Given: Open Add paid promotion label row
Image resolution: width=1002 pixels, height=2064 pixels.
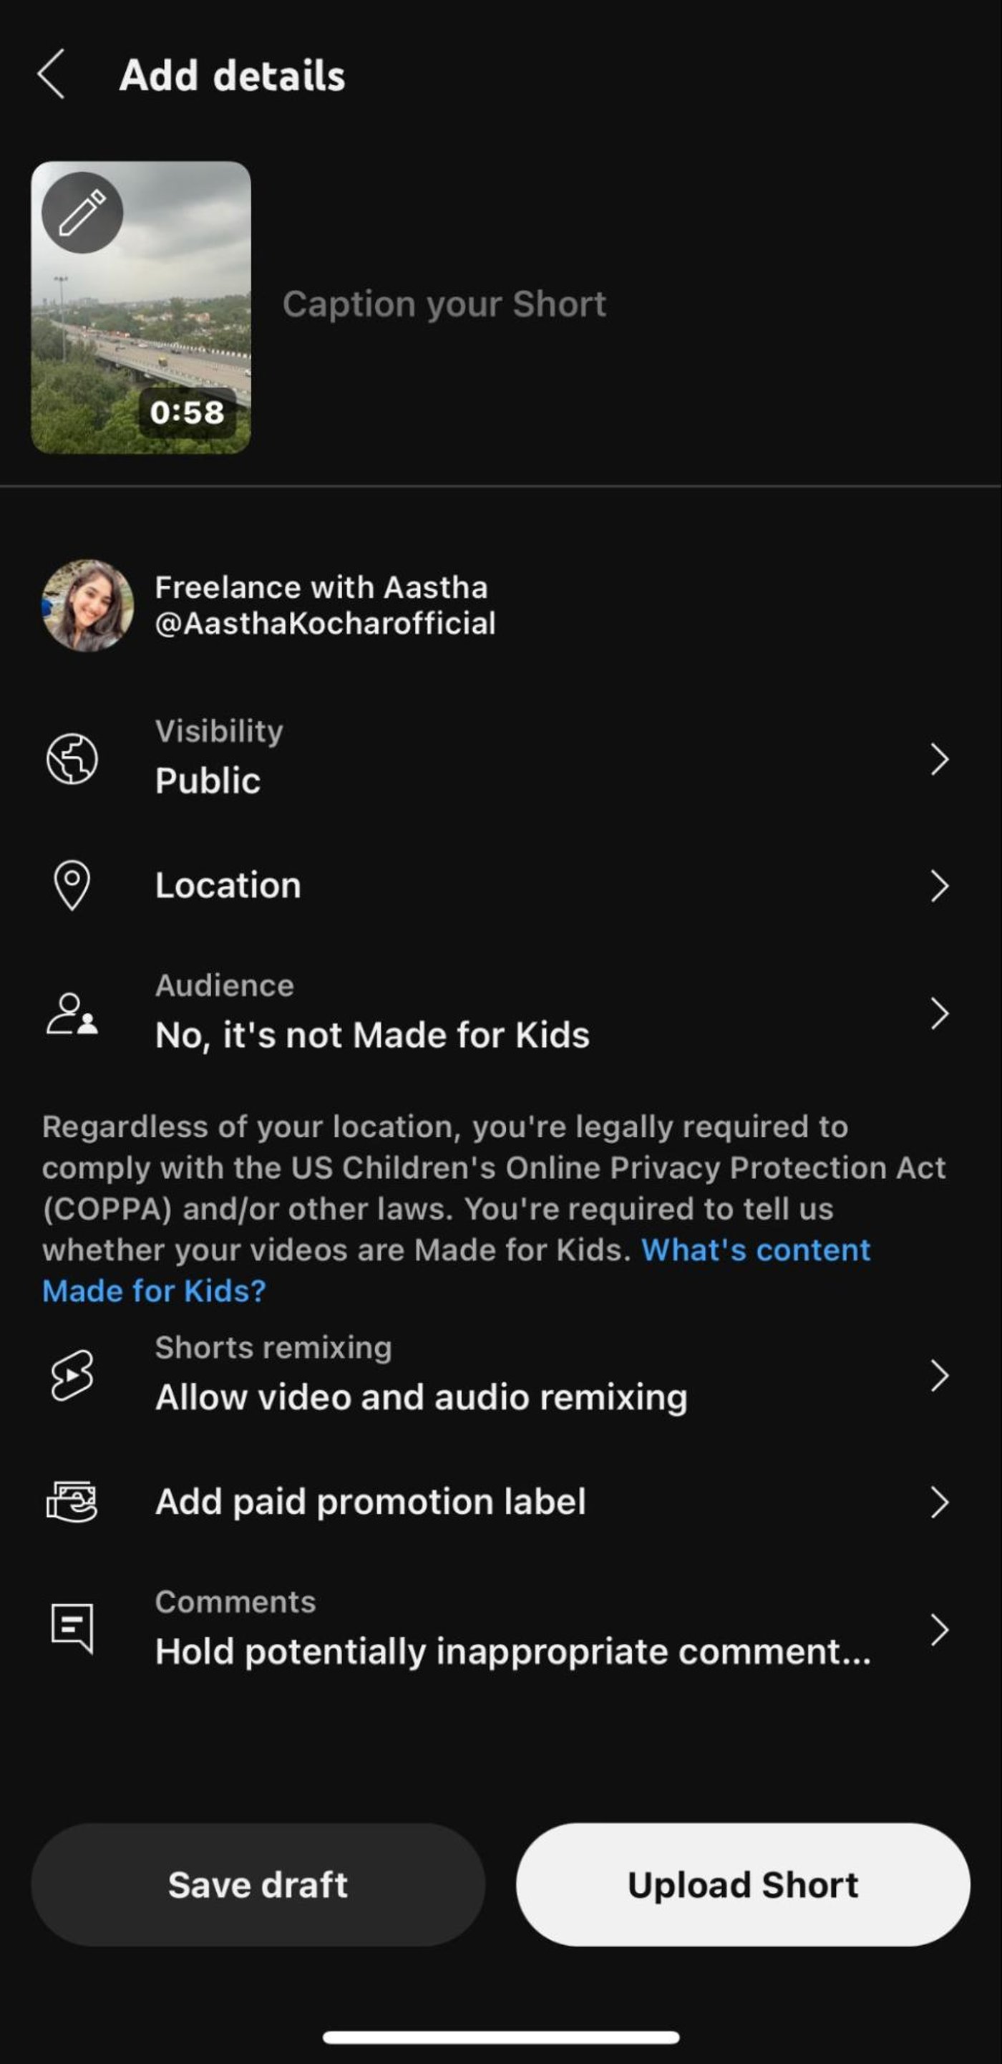Looking at the screenshot, I should [x=370, y=1502].
